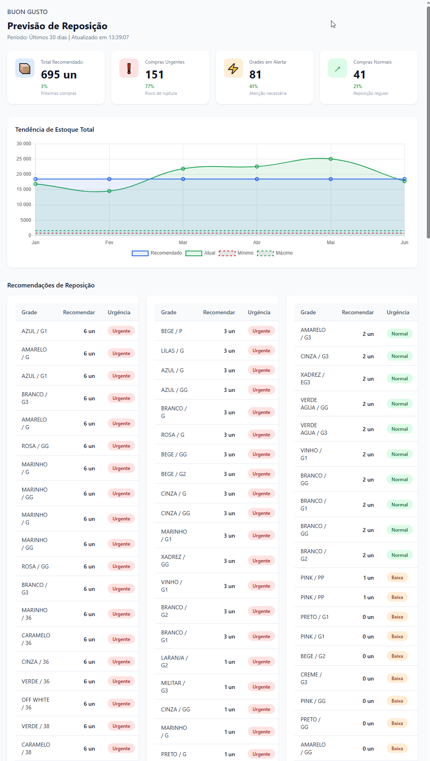
Task: Click the Baixa badge for PRETO / G1
Action: tap(397, 617)
